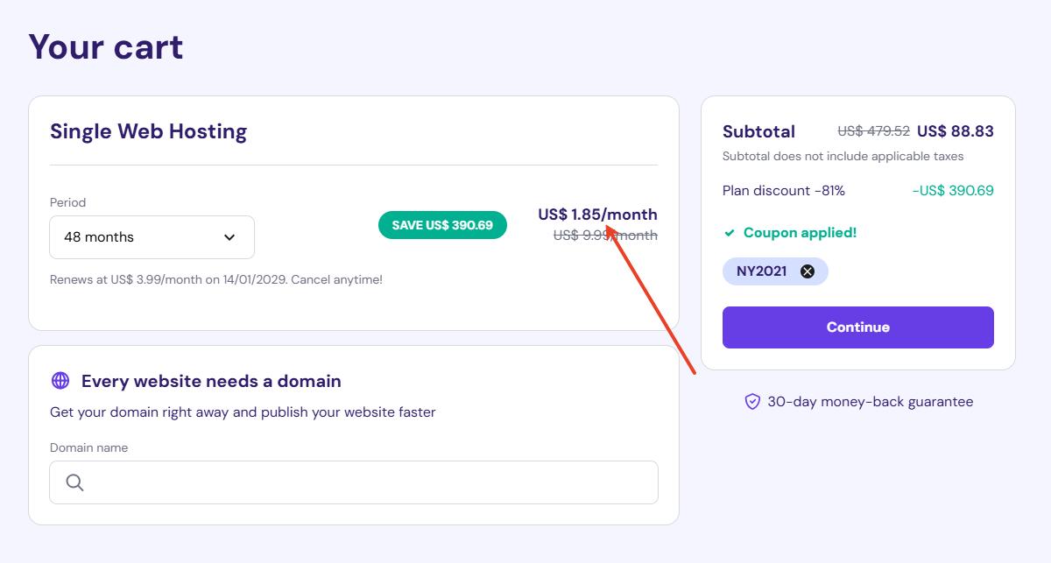Remove the NY2021 coupon with the X icon

[808, 271]
